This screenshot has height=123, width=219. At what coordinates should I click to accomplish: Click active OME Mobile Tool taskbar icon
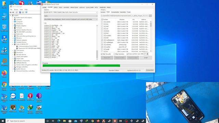(x=115, y=121)
